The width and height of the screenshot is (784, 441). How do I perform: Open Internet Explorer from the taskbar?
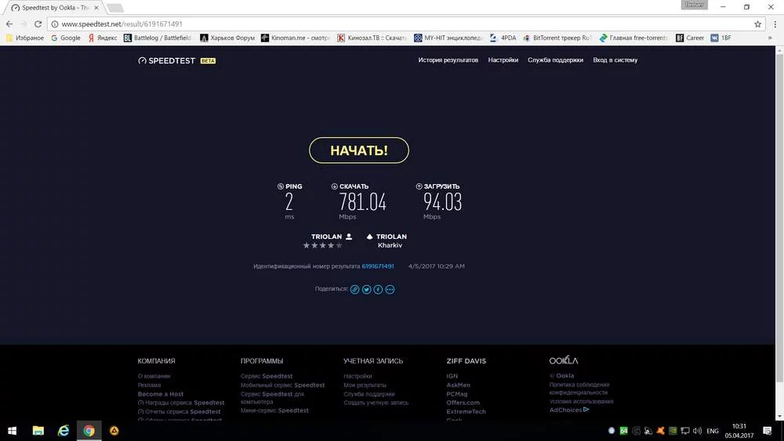click(x=64, y=430)
